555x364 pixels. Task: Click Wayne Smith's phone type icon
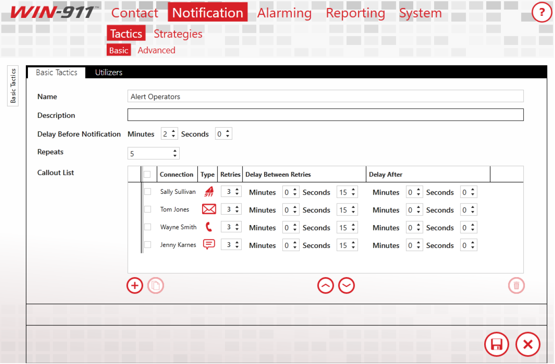(x=209, y=227)
